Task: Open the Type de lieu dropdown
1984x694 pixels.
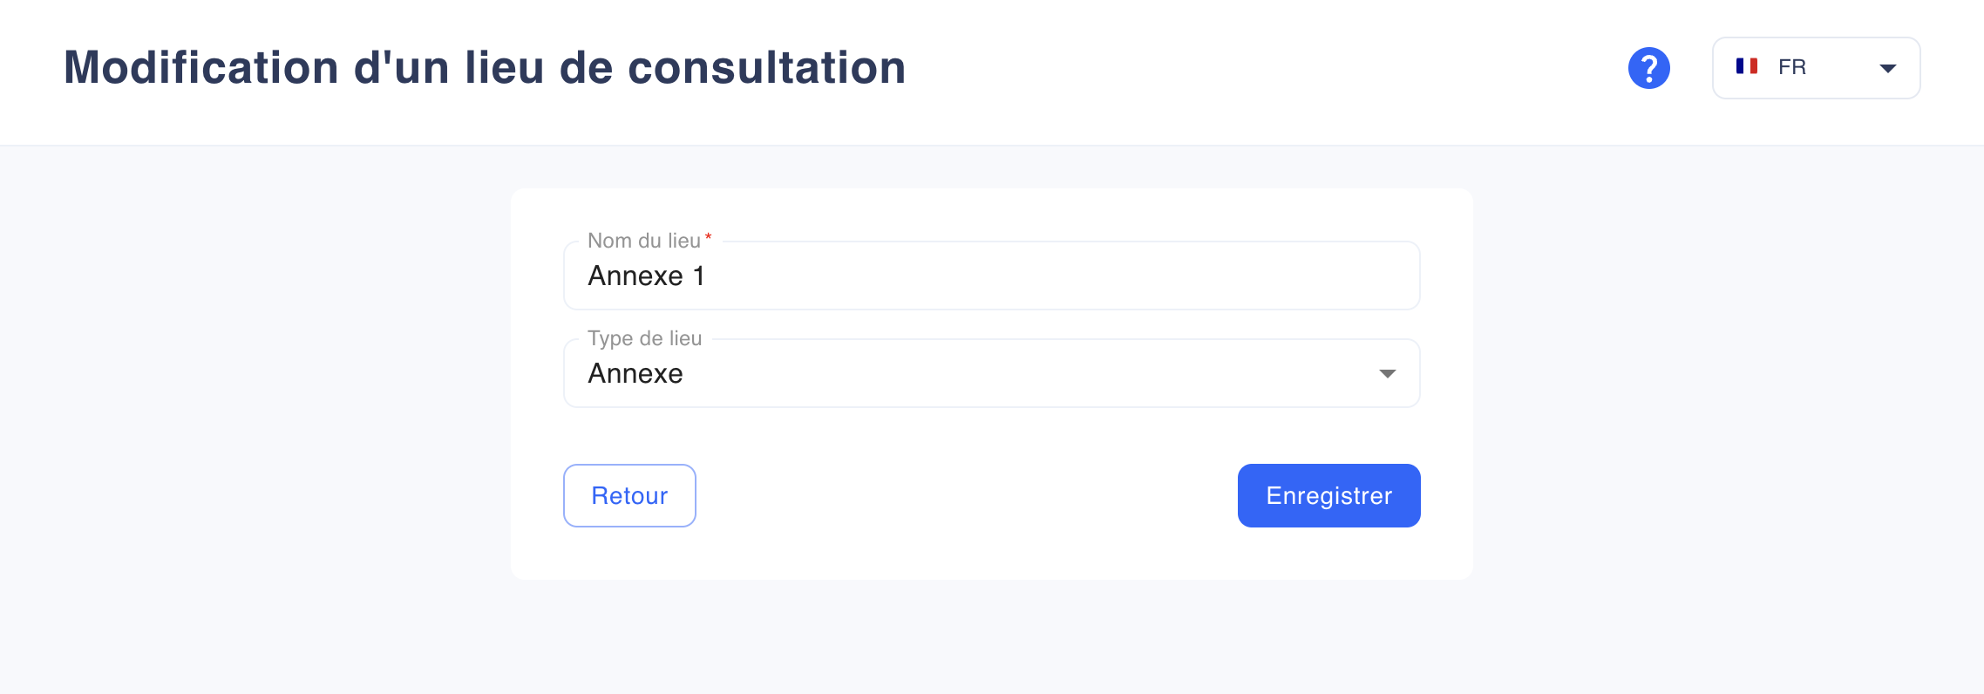Action: (x=992, y=373)
